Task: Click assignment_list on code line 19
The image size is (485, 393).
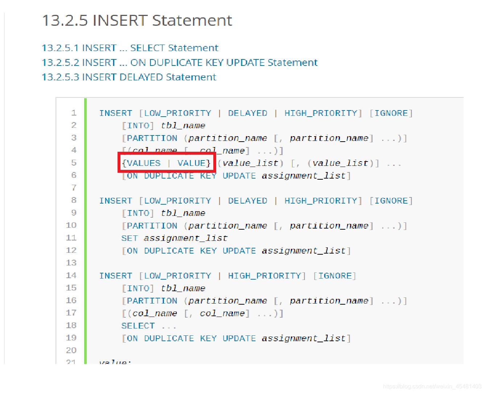Action: pyautogui.click(x=303, y=338)
